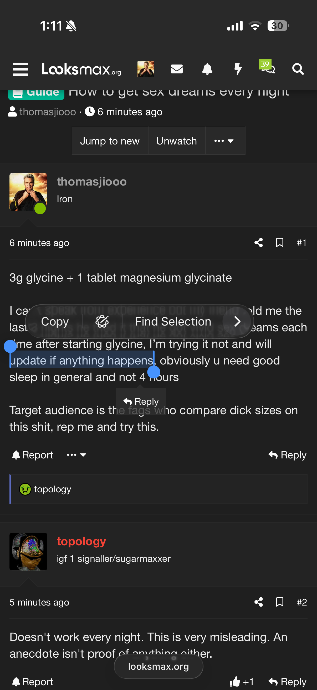This screenshot has width=317, height=690.
Task: Click Unwatch to stop watching thread
Action: pos(176,141)
